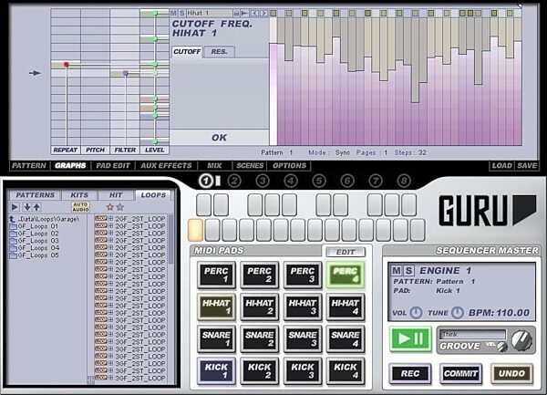Open the GF_Loops 02 folder

(34, 234)
